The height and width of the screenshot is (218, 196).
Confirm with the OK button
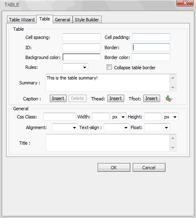point(114,167)
